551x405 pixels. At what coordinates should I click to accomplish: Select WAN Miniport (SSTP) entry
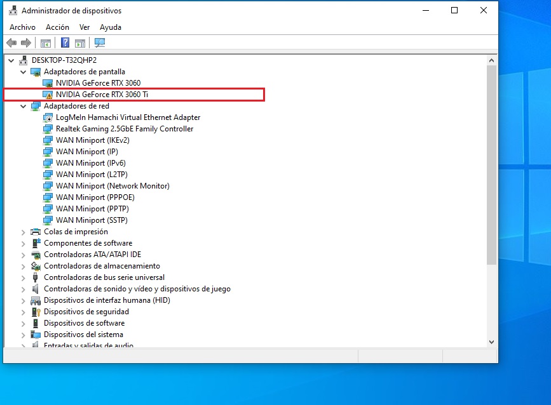[x=92, y=220]
